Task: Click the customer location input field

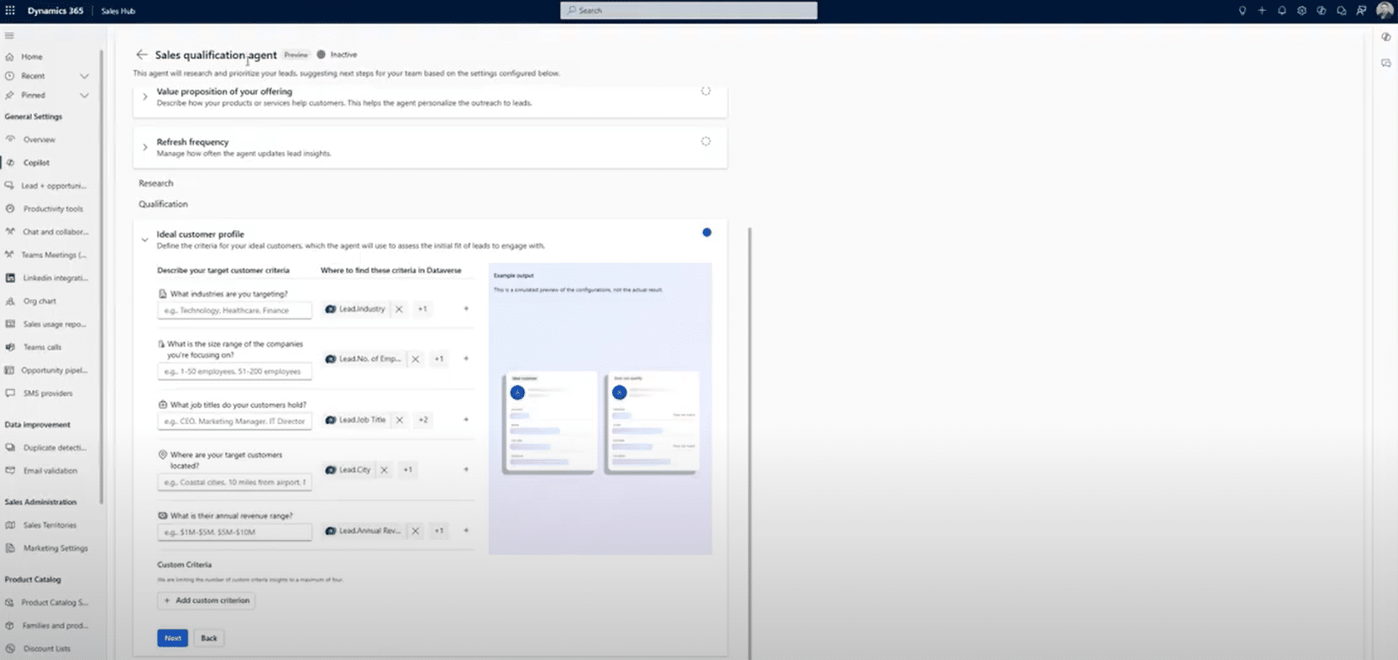Action: (234, 482)
